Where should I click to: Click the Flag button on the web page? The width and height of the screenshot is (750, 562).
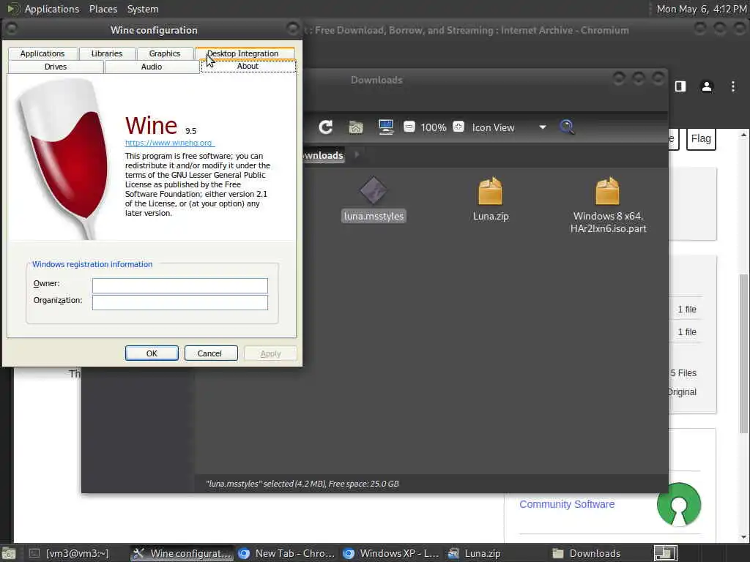pos(701,139)
